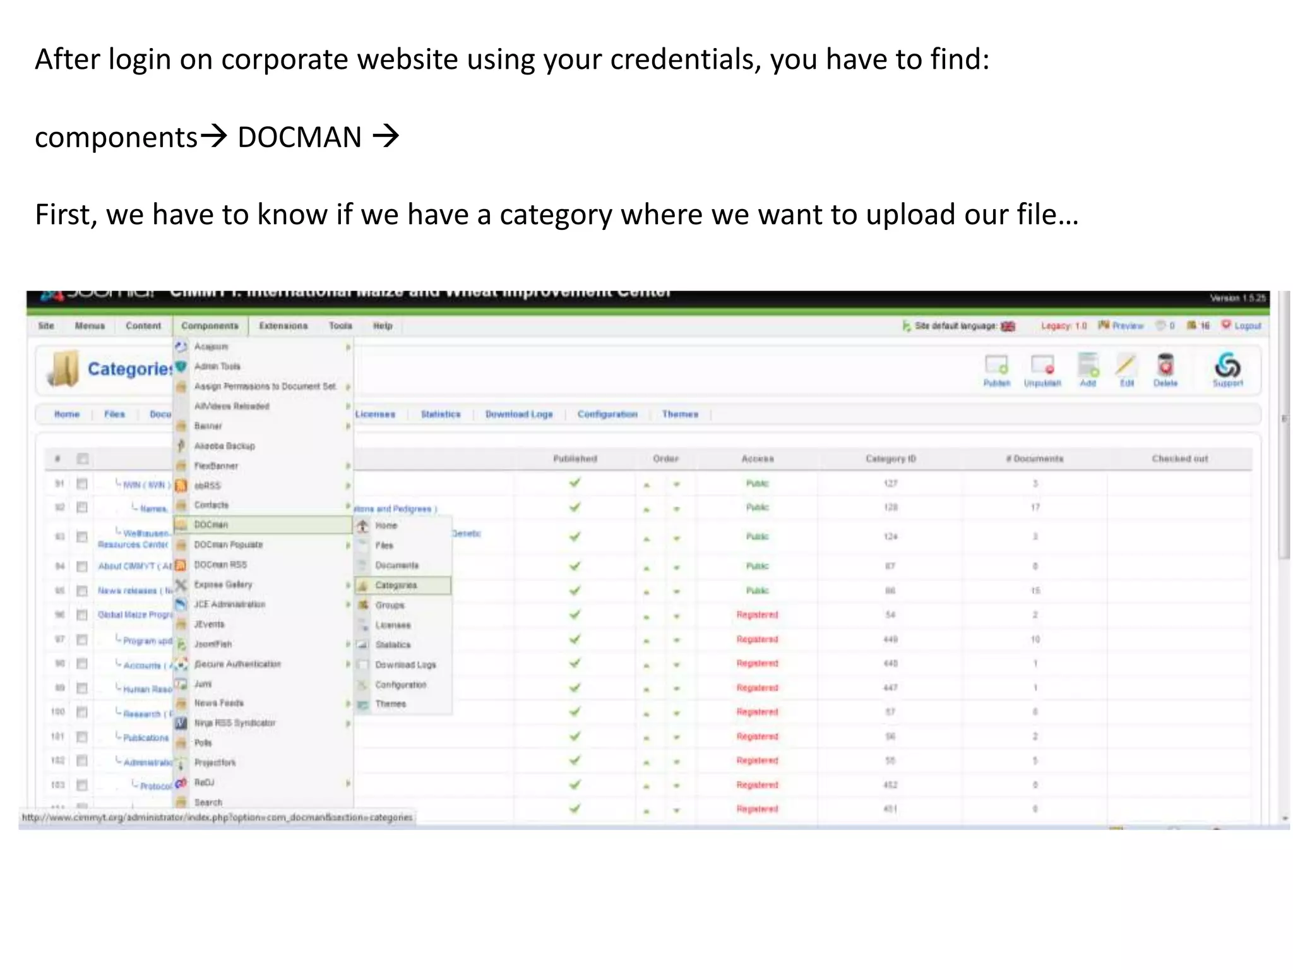
Task: Check the select-all checkbox in table header
Action: point(83,458)
